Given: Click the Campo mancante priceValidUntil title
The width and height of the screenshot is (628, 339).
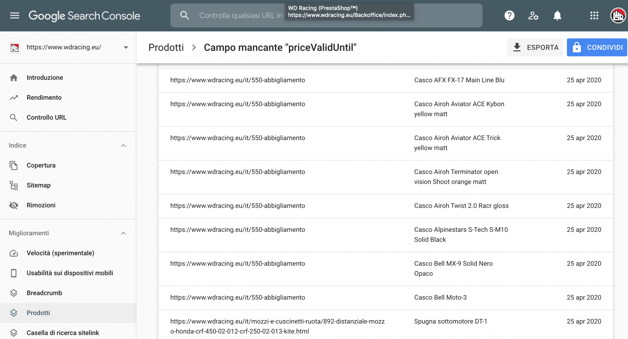Looking at the screenshot, I should pos(280,48).
